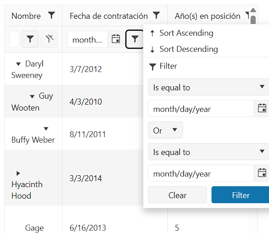Collapse the Guy Wooten row
269x233 pixels.
[32, 96]
